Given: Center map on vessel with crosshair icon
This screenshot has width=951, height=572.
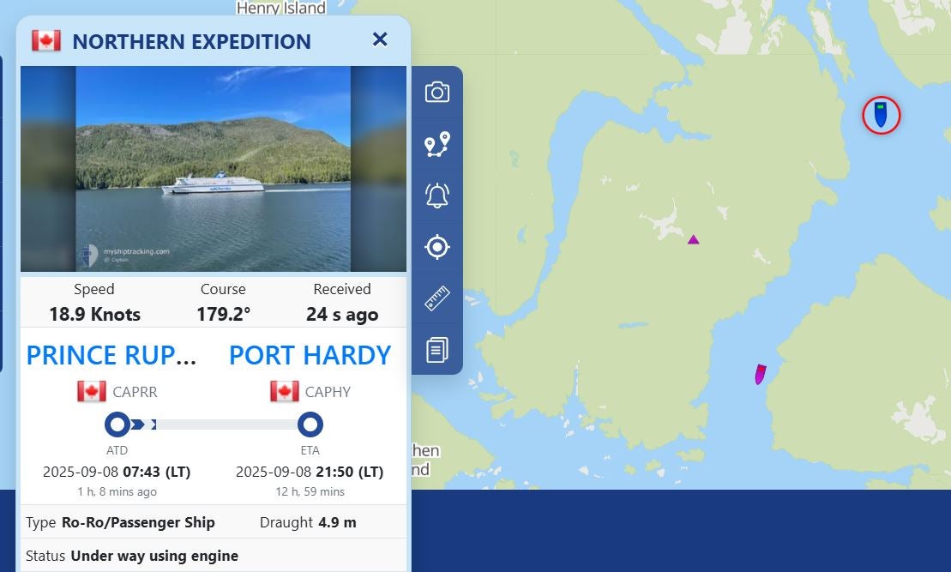Looking at the screenshot, I should tap(436, 246).
